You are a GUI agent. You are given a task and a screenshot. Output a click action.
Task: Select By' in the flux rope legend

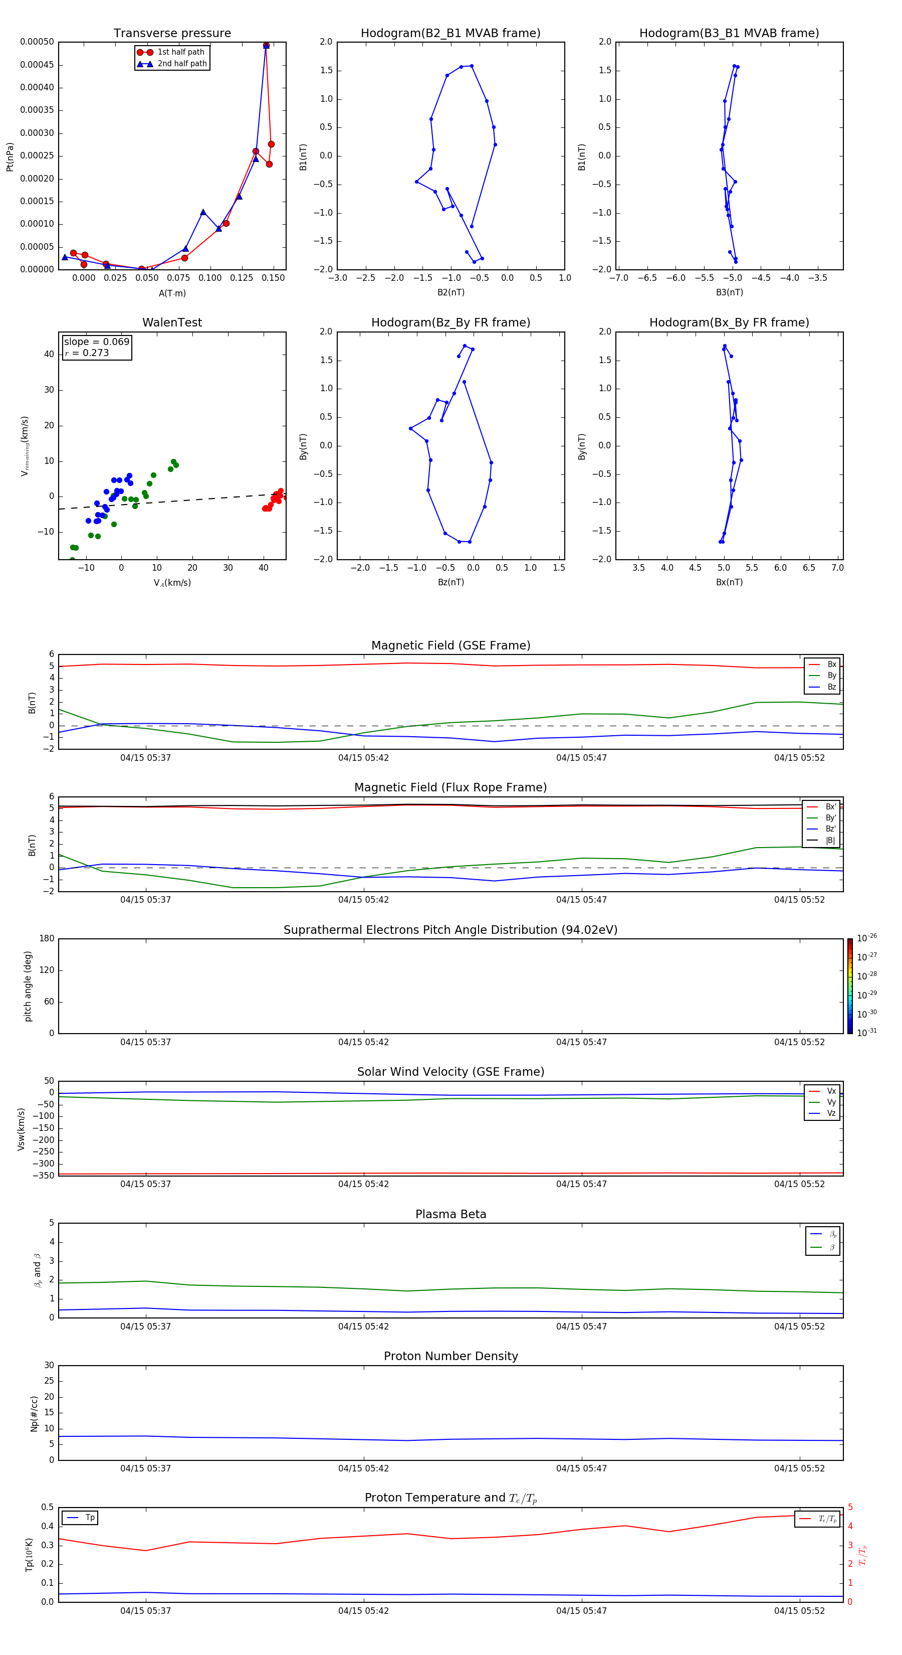click(x=822, y=818)
